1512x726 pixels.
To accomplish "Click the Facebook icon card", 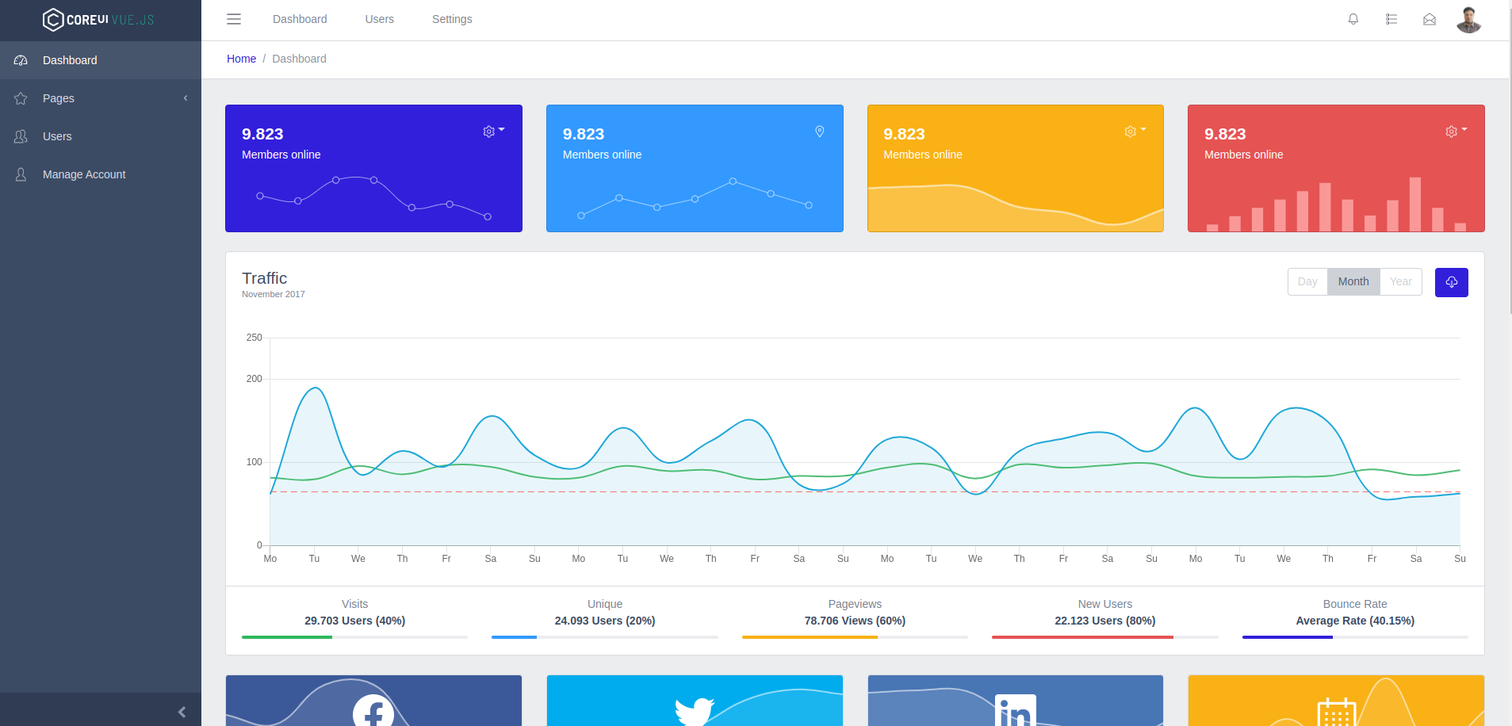I will (x=373, y=701).
